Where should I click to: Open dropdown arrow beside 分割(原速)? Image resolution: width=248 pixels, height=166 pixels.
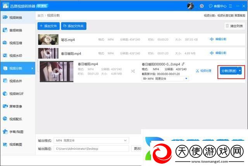tap(240, 71)
